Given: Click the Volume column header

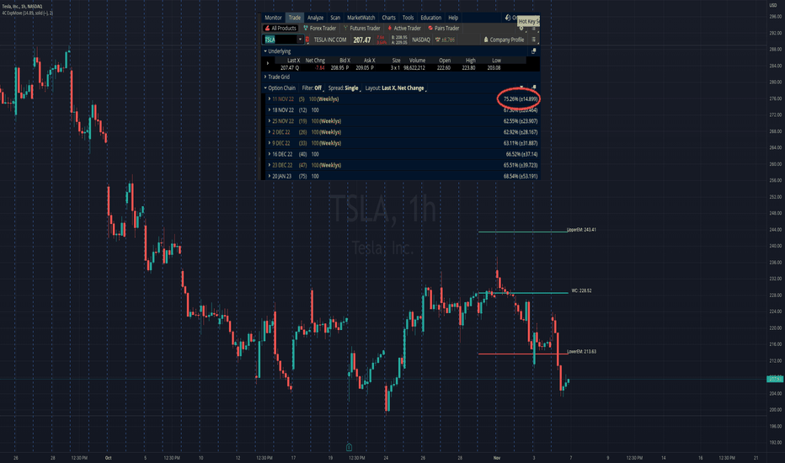Looking at the screenshot, I should pos(417,61).
